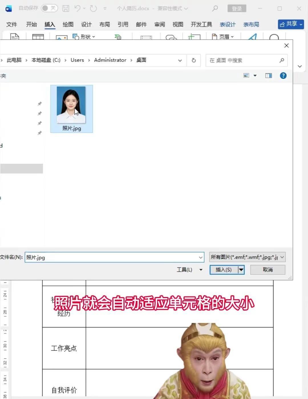Click the 登录 sign-in button
The width and height of the screenshot is (308, 399).
click(237, 9)
